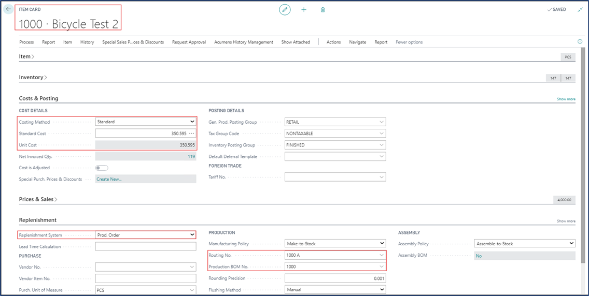Open the Costing Method dropdown
This screenshot has width=589, height=296.
146,122
